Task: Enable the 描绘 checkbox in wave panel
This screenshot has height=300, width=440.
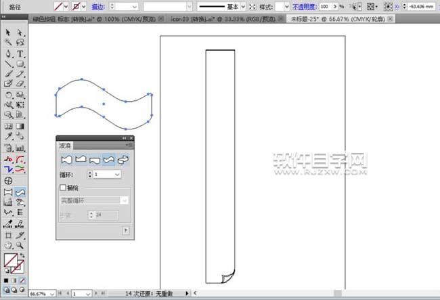Action: pyautogui.click(x=63, y=188)
